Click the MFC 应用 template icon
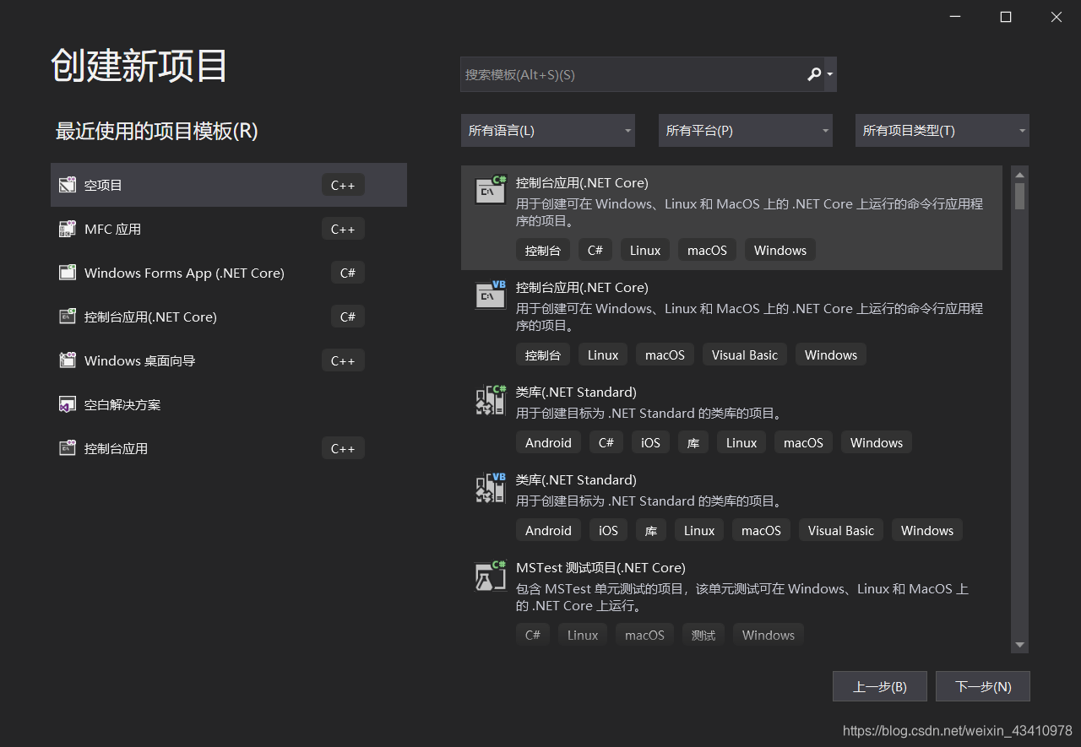The height and width of the screenshot is (747, 1081). 68,229
